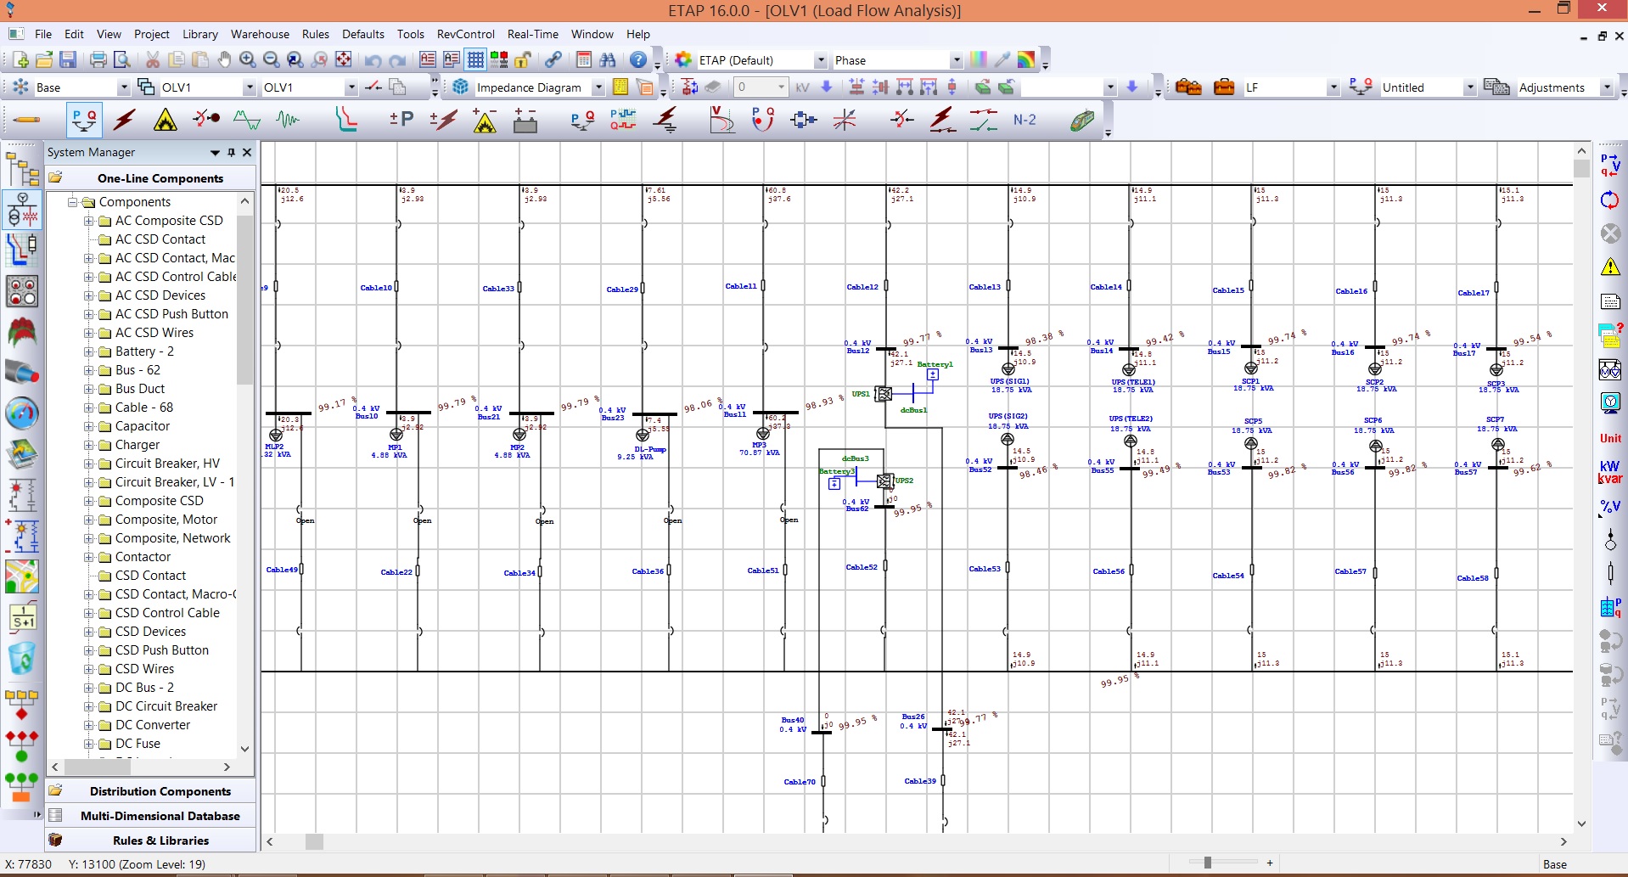Select the Arc Flash warning-triangle mode

(166, 120)
